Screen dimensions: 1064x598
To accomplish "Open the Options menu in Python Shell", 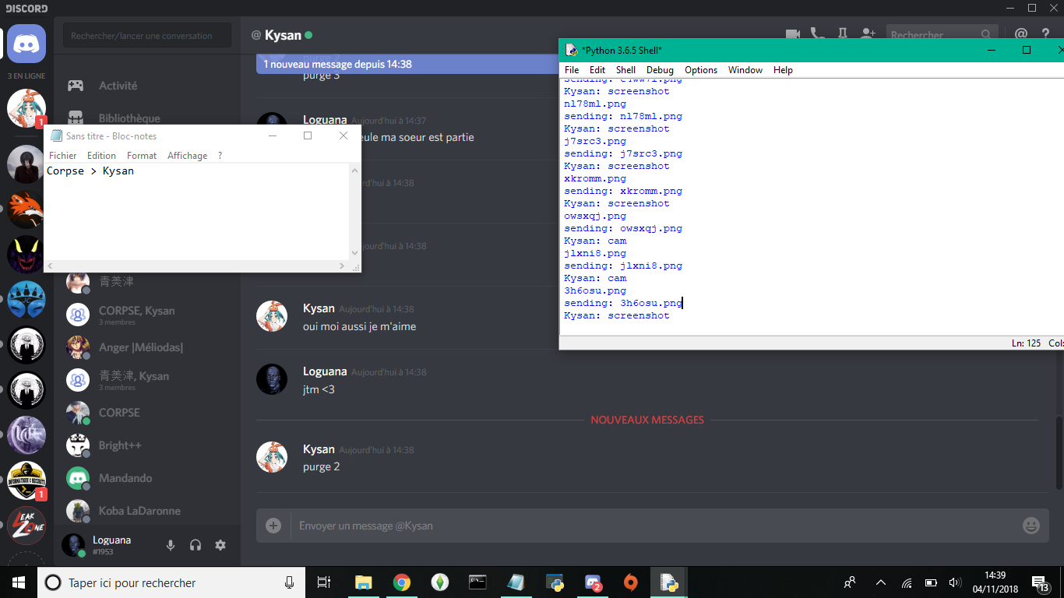I will pyautogui.click(x=701, y=70).
